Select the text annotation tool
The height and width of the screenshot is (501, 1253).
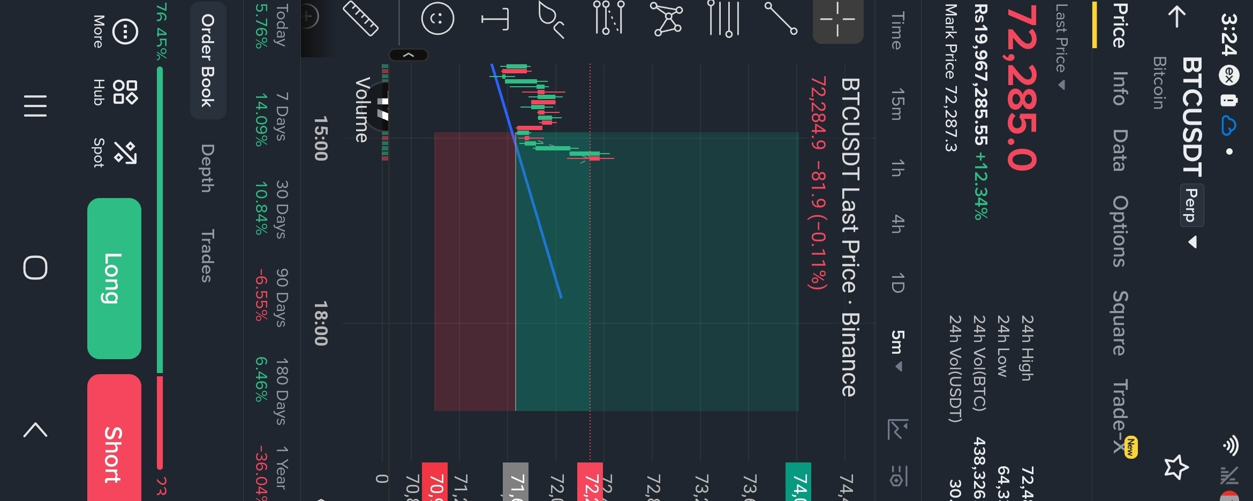pos(494,19)
